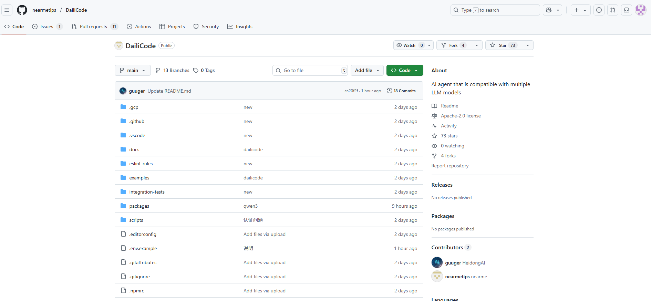Open the Copilot chat icon
The image size is (651, 301).
(549, 10)
